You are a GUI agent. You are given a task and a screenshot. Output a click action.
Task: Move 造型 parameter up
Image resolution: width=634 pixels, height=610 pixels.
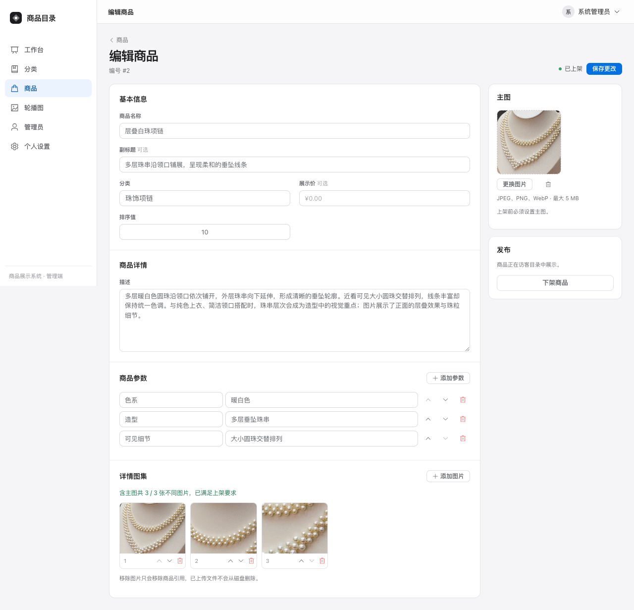[428, 419]
